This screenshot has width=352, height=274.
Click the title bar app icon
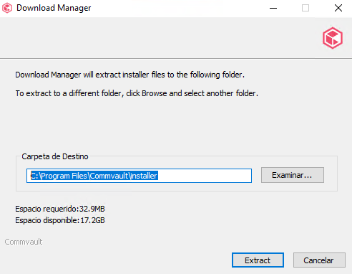[7, 8]
